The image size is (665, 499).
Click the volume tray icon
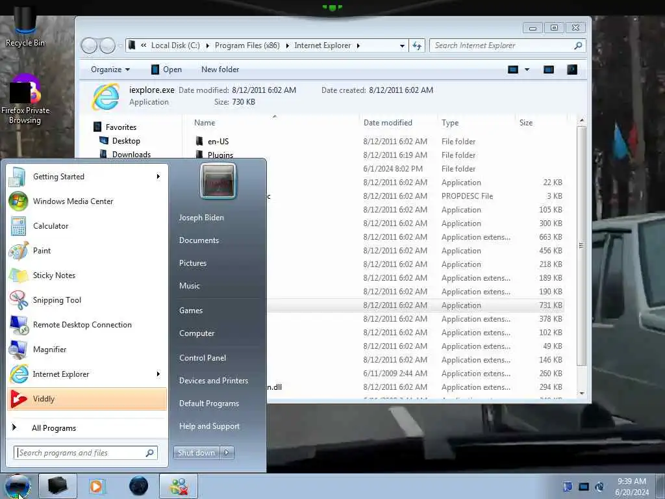[599, 487]
